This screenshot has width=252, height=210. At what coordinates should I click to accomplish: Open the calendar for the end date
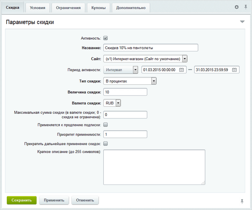pyautogui.click(x=234, y=70)
